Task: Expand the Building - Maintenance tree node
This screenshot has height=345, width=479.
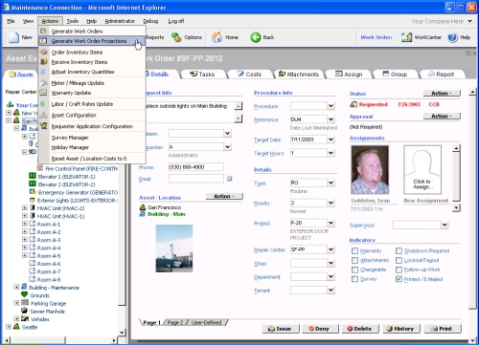Action: (x=16, y=287)
